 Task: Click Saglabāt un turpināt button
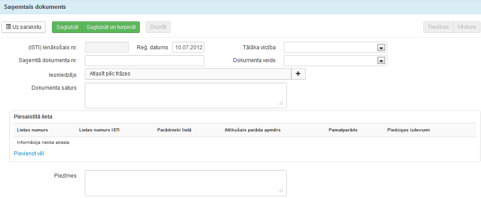[111, 27]
